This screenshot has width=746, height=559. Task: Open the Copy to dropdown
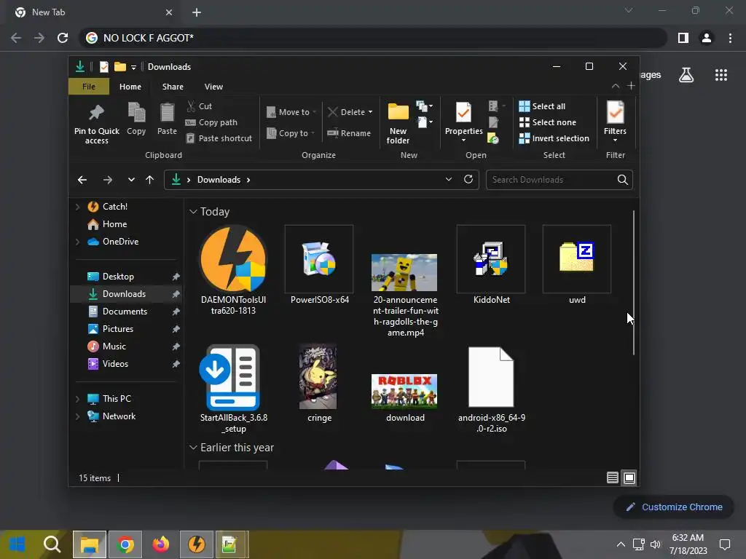(291, 133)
